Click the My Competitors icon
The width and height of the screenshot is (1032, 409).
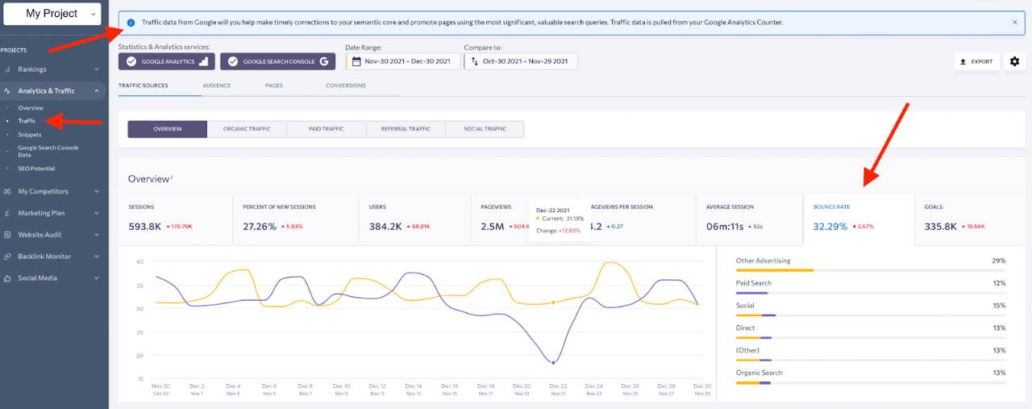7,191
